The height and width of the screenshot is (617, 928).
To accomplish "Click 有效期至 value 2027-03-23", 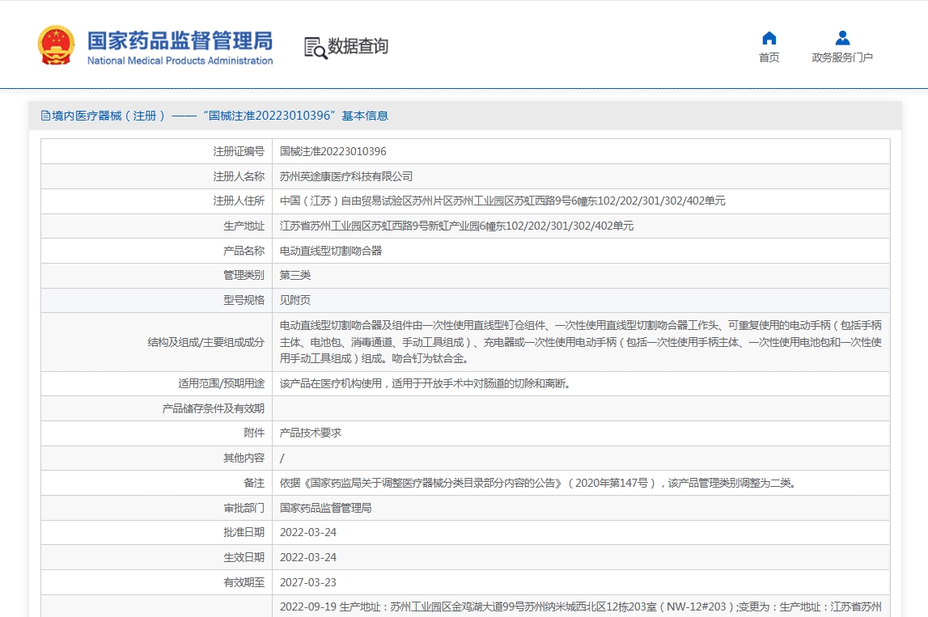I will pos(307,582).
